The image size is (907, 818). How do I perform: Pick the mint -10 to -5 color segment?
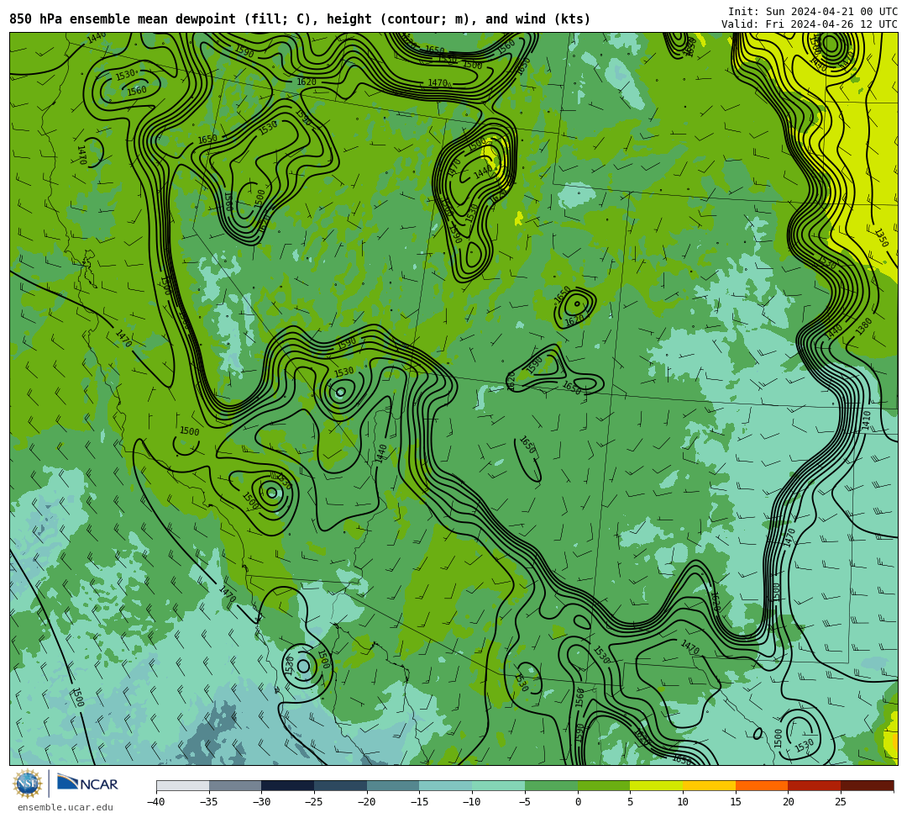point(499,785)
